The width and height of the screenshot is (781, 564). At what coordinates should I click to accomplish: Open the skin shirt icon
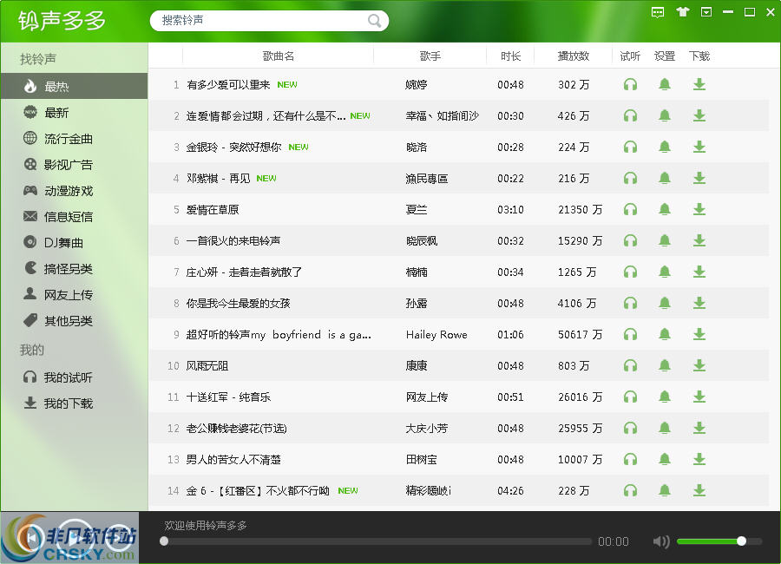[682, 12]
